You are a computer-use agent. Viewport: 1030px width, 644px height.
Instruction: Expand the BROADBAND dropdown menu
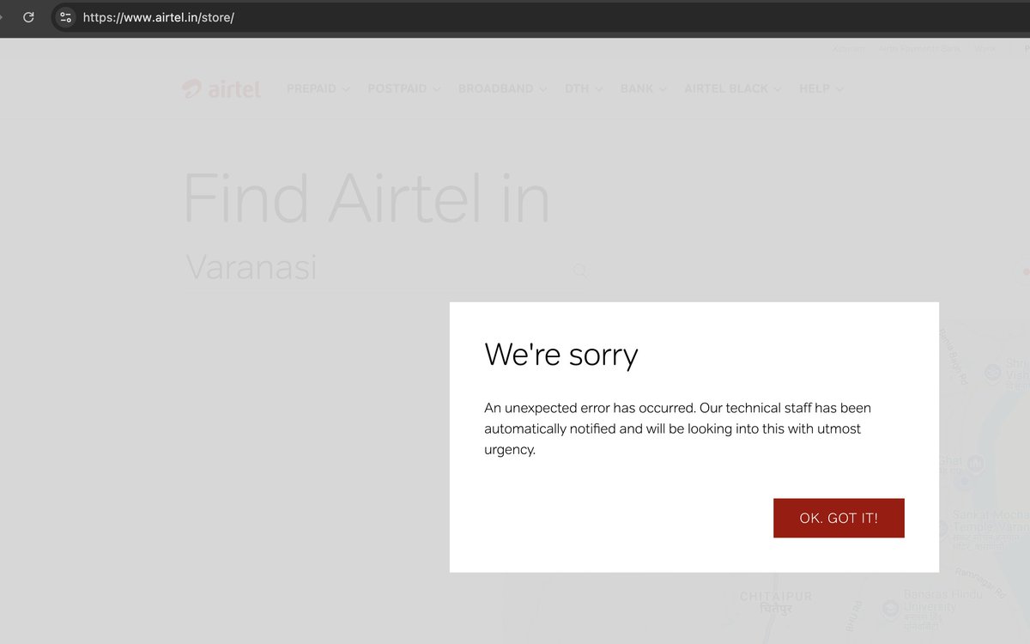pos(503,88)
